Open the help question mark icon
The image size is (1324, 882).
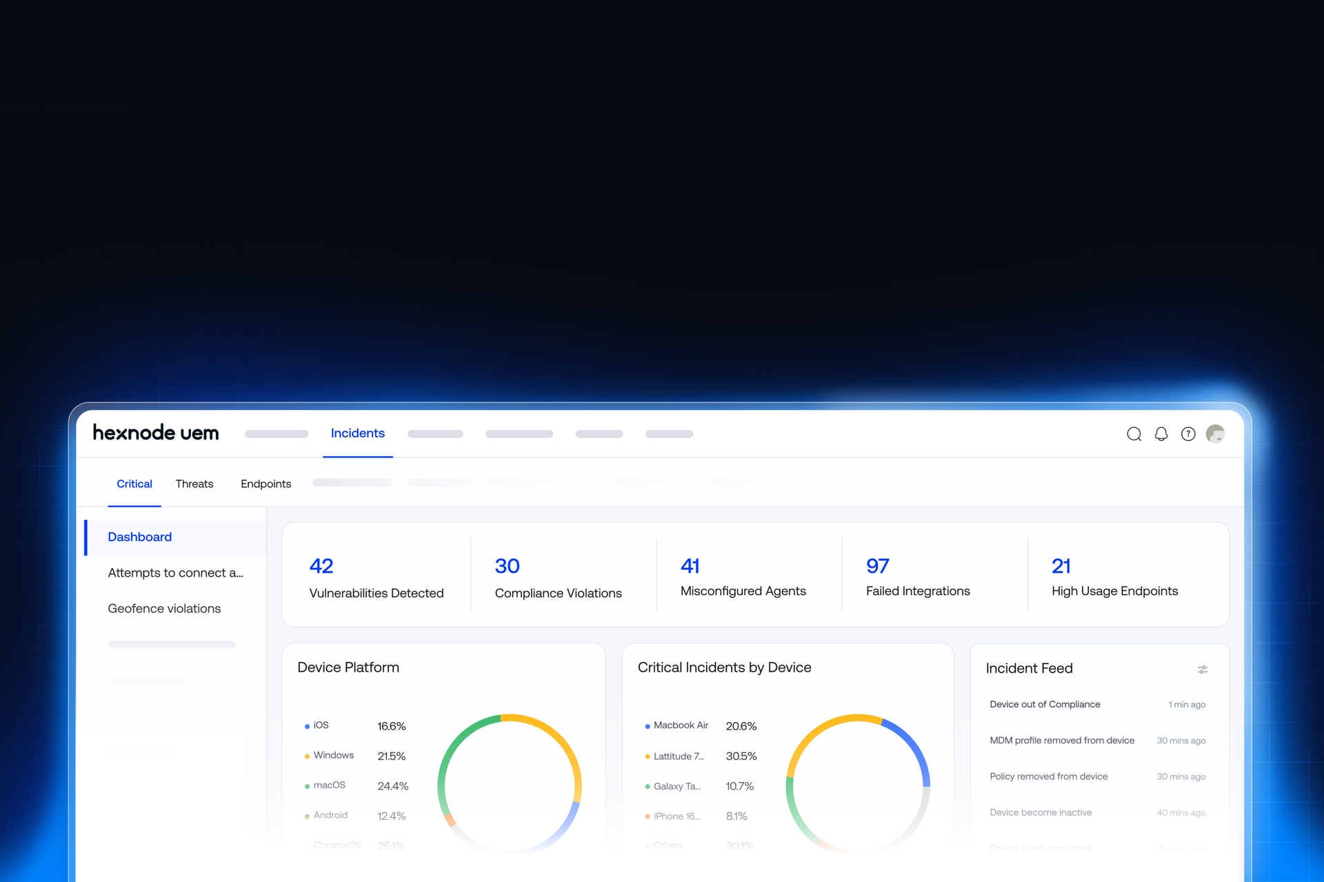pyautogui.click(x=1188, y=434)
